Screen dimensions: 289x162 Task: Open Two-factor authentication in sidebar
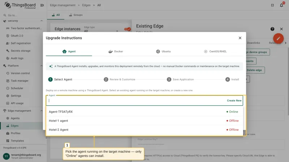click(23, 28)
